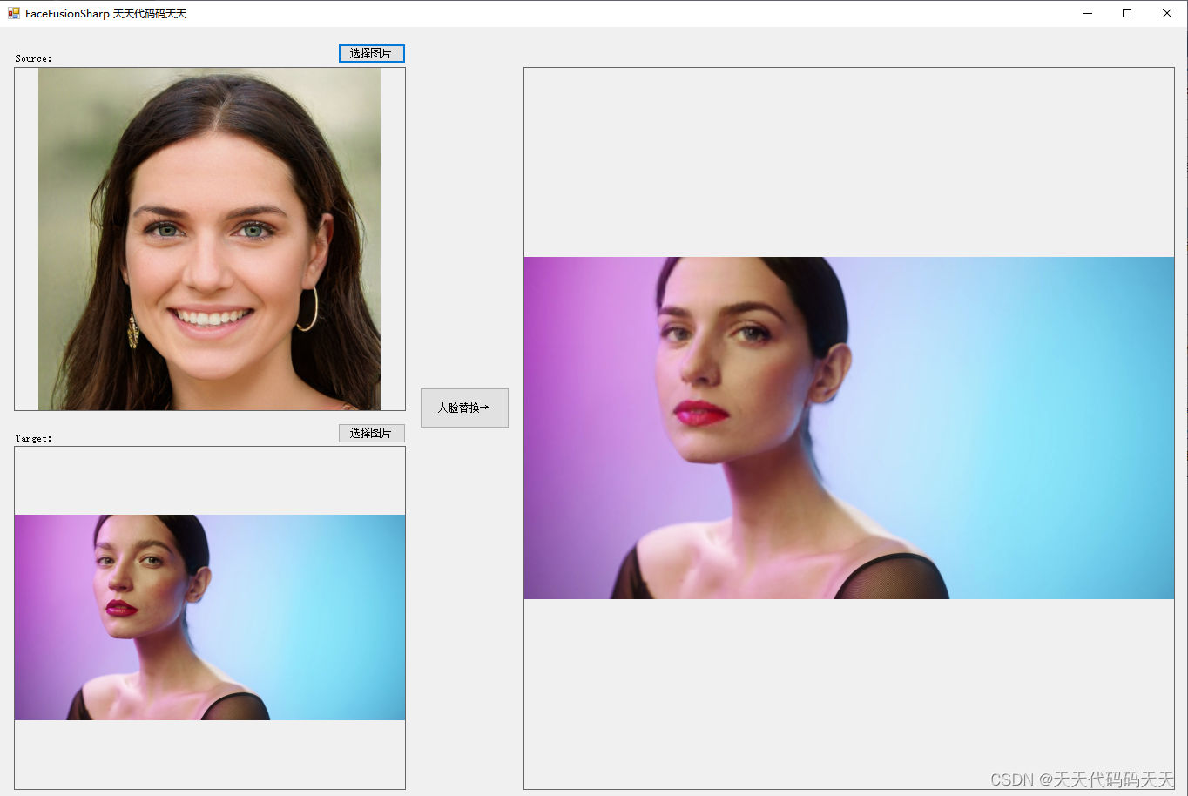The image size is (1188, 796).
Task: Click the 选择图片 button for Source
Action: click(371, 53)
